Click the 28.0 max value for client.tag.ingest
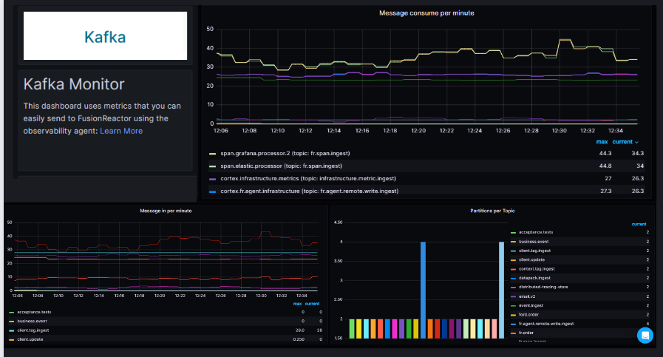The height and width of the screenshot is (357, 663). 300,330
